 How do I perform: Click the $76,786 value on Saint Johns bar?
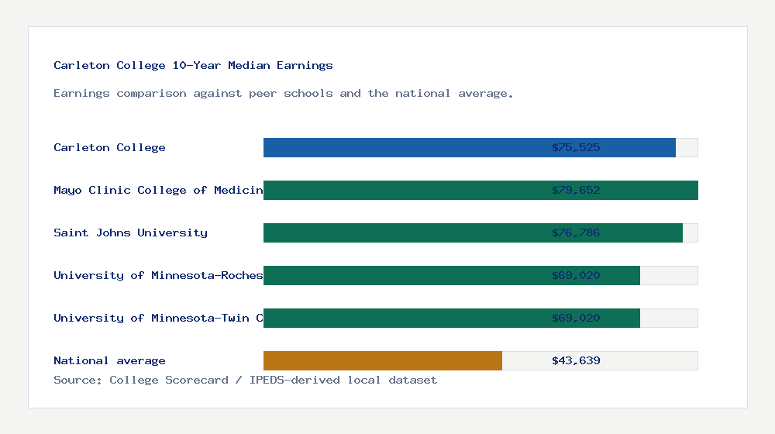point(576,232)
